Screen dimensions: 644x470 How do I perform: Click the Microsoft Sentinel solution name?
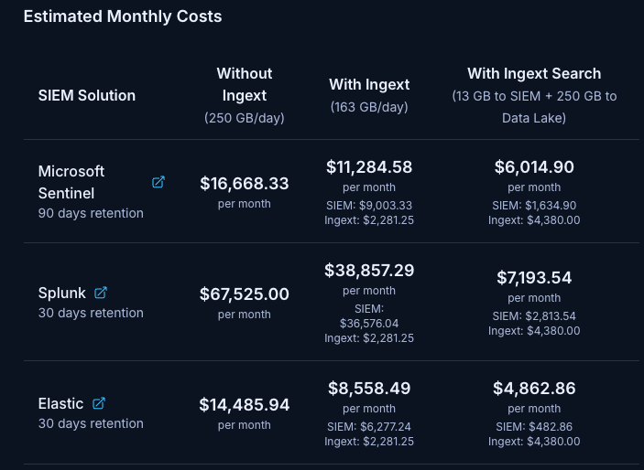tap(71, 182)
